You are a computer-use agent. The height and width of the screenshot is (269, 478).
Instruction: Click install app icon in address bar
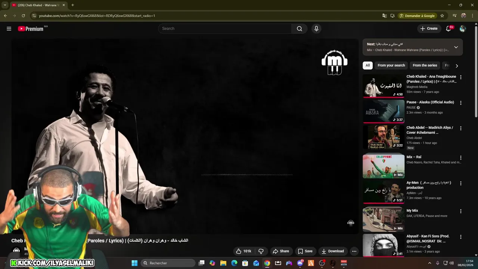click(392, 16)
